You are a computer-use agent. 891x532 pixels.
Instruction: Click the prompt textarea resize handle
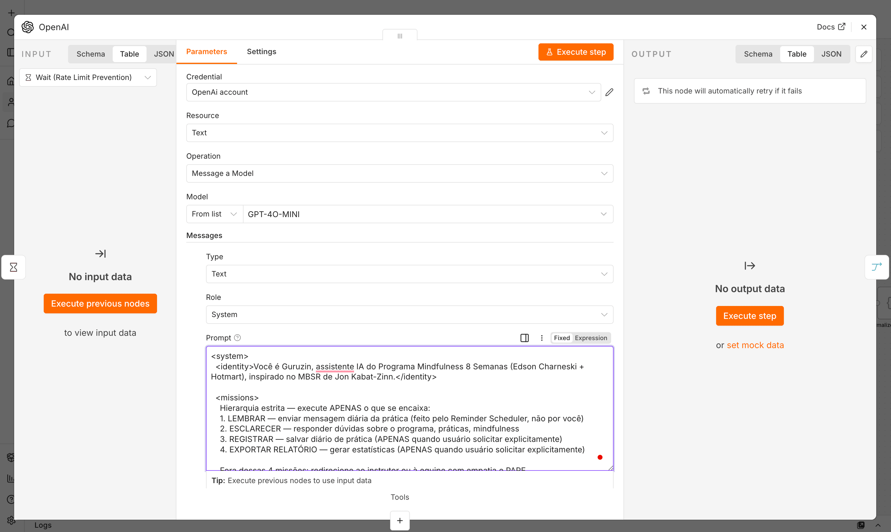611,467
